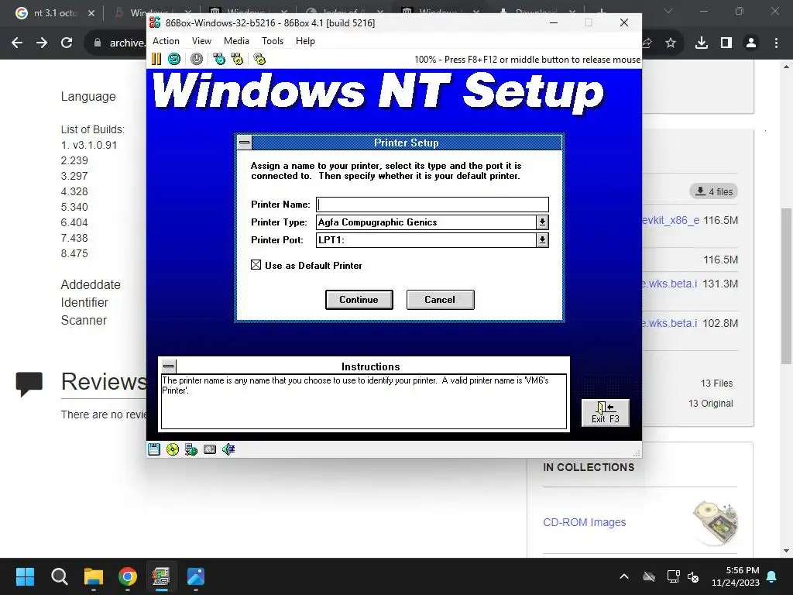The width and height of the screenshot is (793, 595).
Task: Send Ctrl+Alt+Del via toolbar icon
Action: point(219,59)
